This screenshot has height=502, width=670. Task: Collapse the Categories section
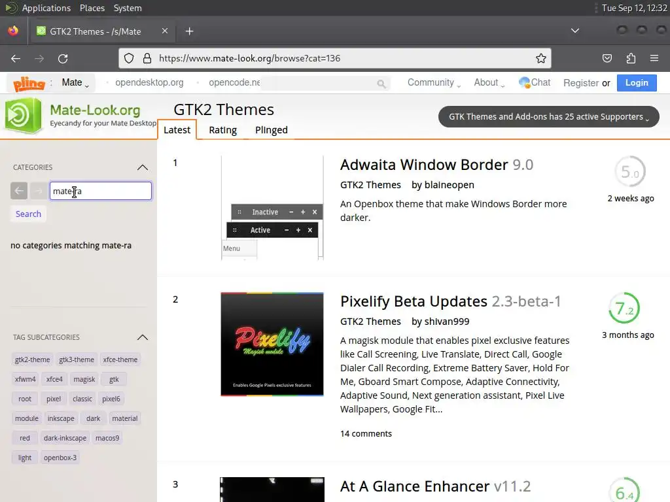click(x=142, y=167)
